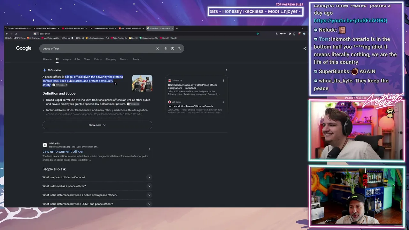Screen dimensions: 409x230
Task: Expand the RCMP vs peace officer difference question
Action: [97, 204]
